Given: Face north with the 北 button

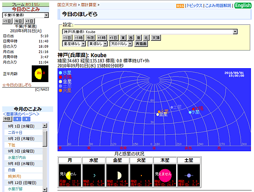Looking at the screenshot, I should [146, 38].
